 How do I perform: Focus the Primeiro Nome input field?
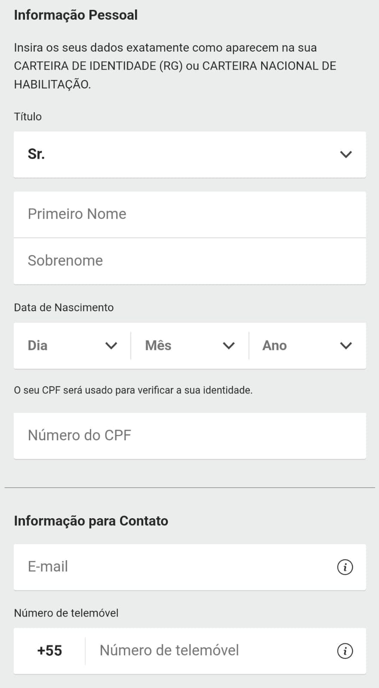click(x=190, y=215)
